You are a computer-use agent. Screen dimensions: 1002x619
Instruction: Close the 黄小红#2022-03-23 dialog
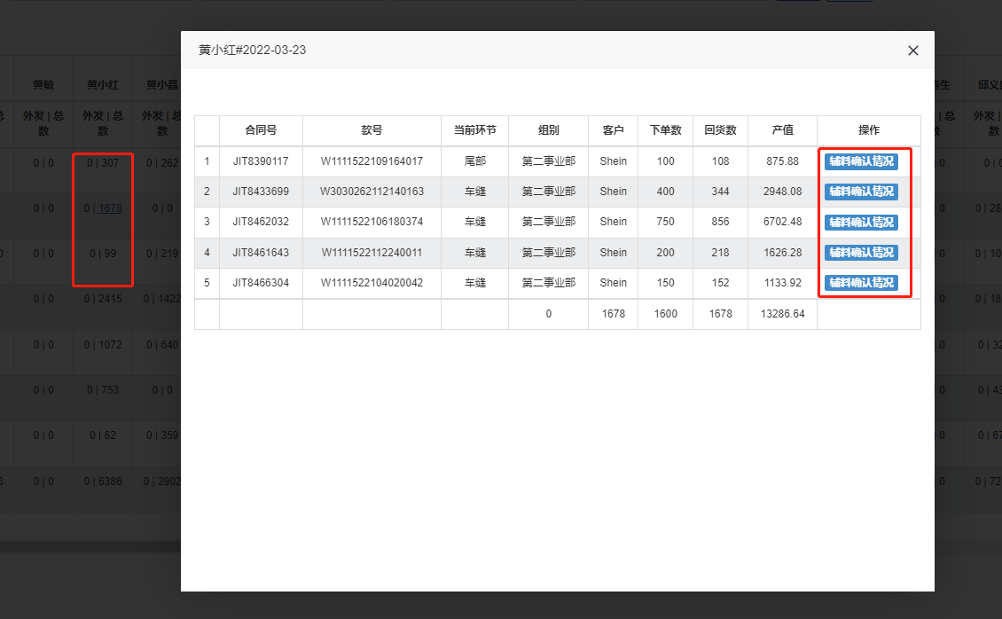912,51
